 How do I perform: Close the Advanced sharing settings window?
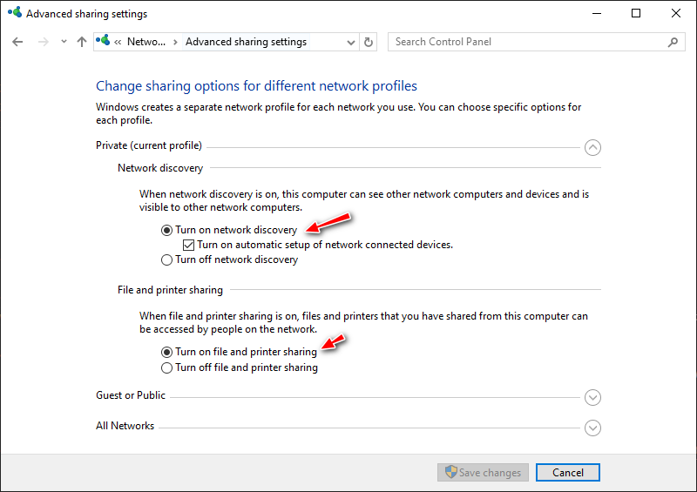(676, 13)
